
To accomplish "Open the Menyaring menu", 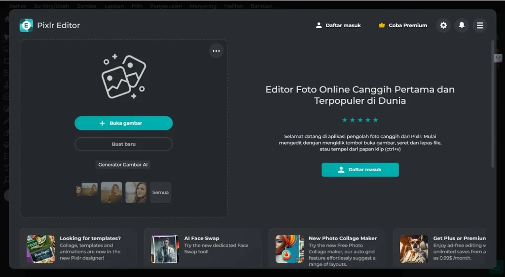I will [203, 6].
